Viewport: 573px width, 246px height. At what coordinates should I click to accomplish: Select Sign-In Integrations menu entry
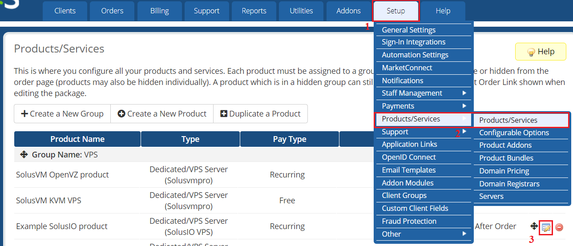coord(424,42)
